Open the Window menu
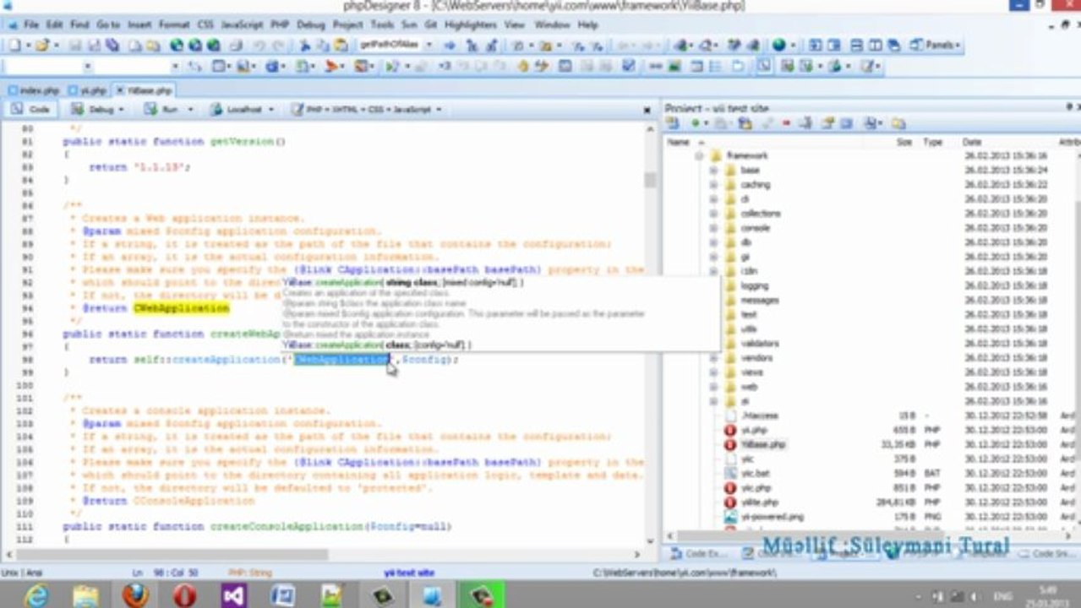The image size is (1081, 608). tap(552, 24)
